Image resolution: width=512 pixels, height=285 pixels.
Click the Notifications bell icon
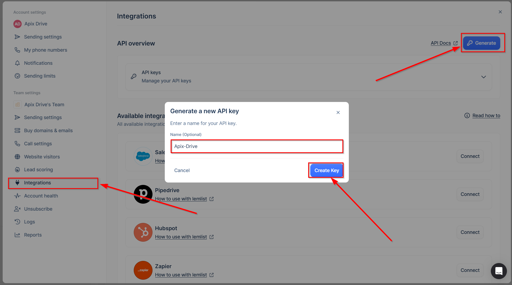coord(17,63)
